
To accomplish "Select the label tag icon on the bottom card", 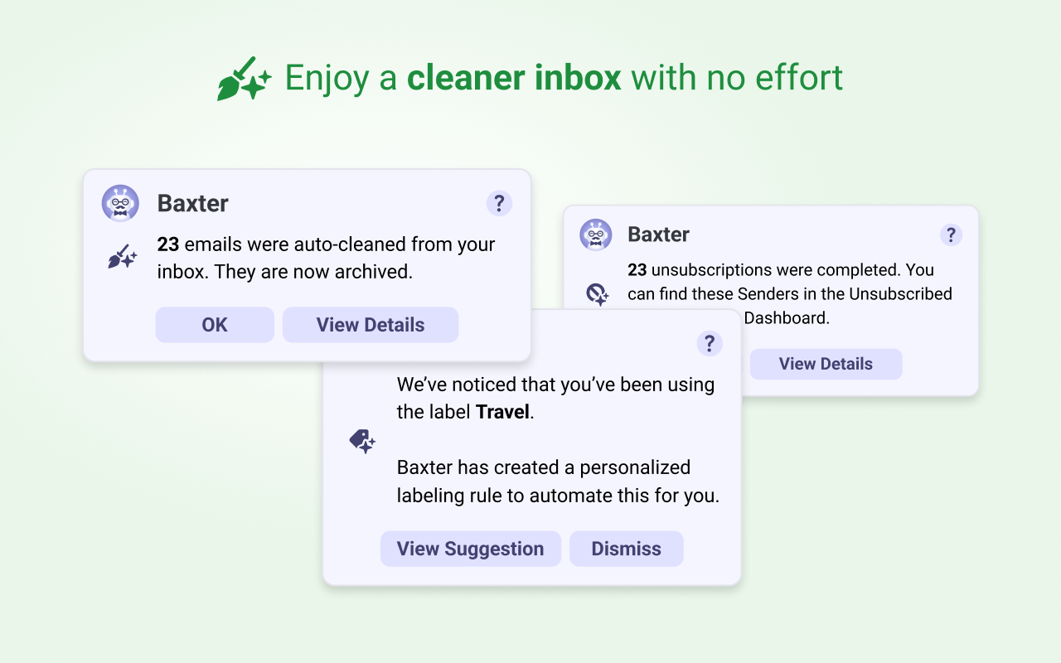I will (x=361, y=440).
